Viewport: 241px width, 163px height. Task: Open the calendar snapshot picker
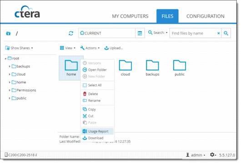pyautogui.click(x=140, y=33)
